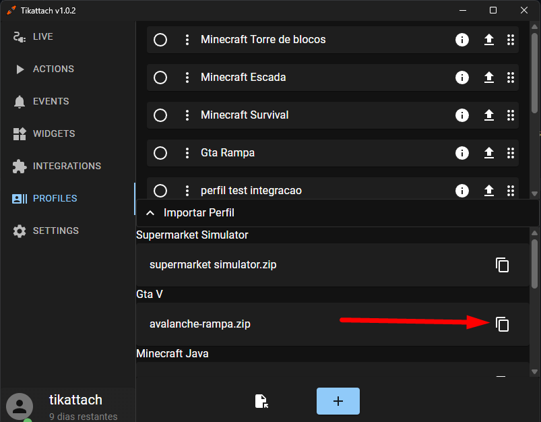Add a new profile with plus button
This screenshot has width=541, height=422.
338,401
